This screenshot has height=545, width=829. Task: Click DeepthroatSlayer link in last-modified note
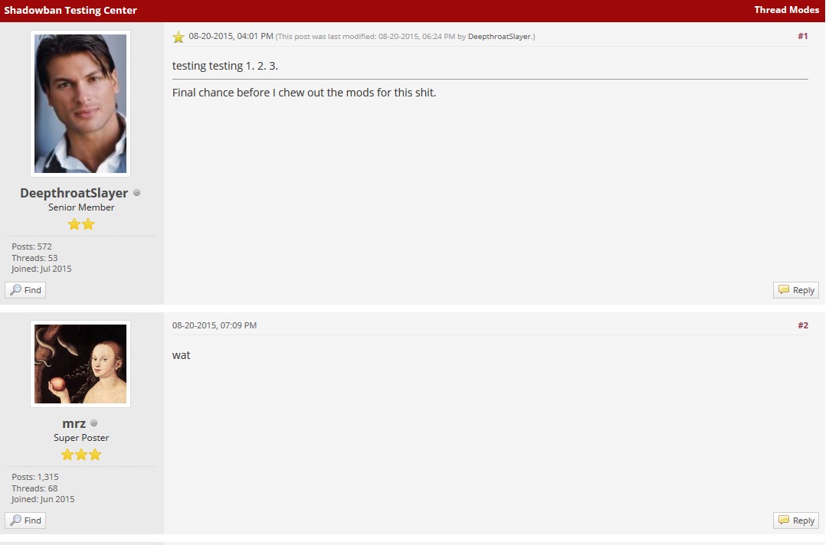coord(499,37)
